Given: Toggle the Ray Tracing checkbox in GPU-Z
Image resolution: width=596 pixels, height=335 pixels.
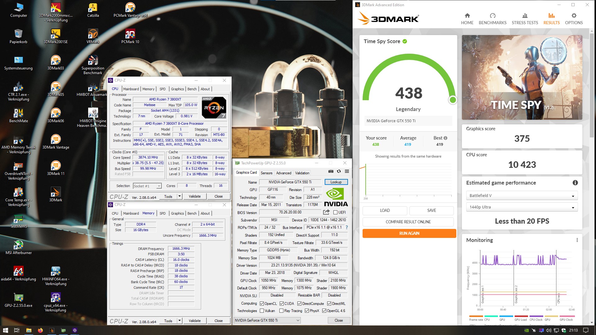Looking at the screenshot, I should (x=281, y=311).
